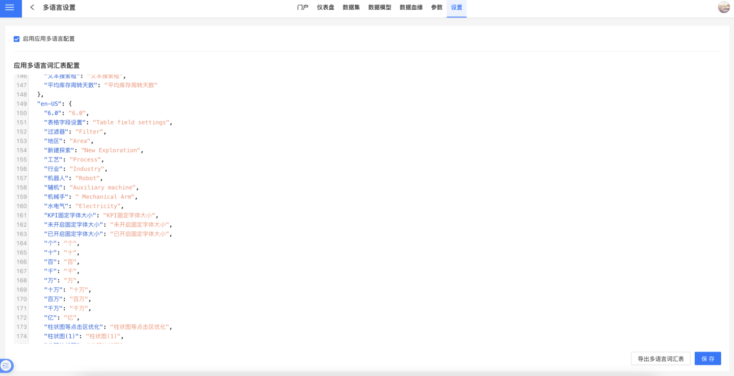Open the 数据模型 tab

point(380,8)
